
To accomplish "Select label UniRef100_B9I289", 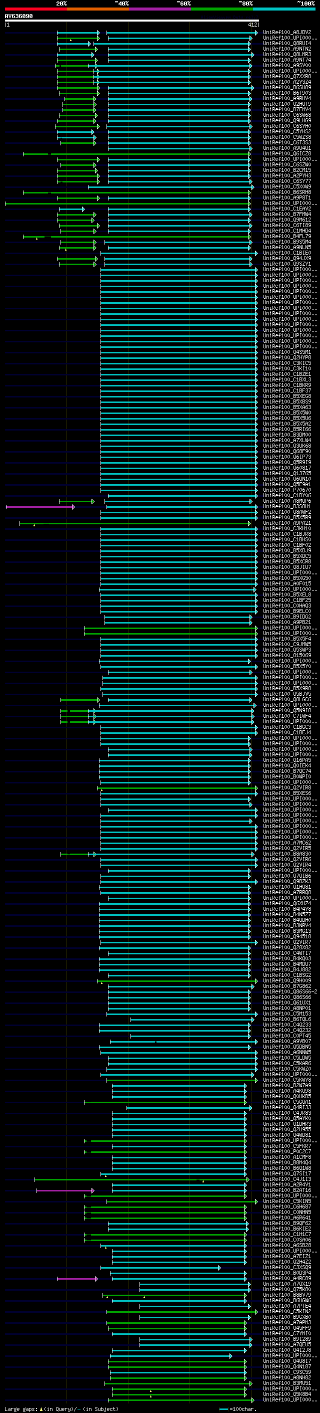I will [x=287, y=1339].
